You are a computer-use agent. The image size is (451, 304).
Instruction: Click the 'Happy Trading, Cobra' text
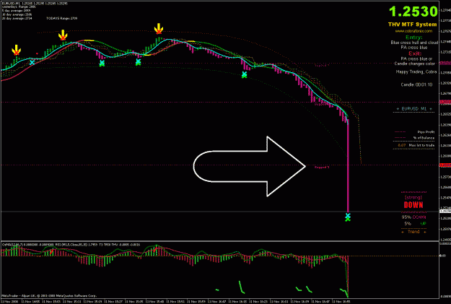coord(416,71)
